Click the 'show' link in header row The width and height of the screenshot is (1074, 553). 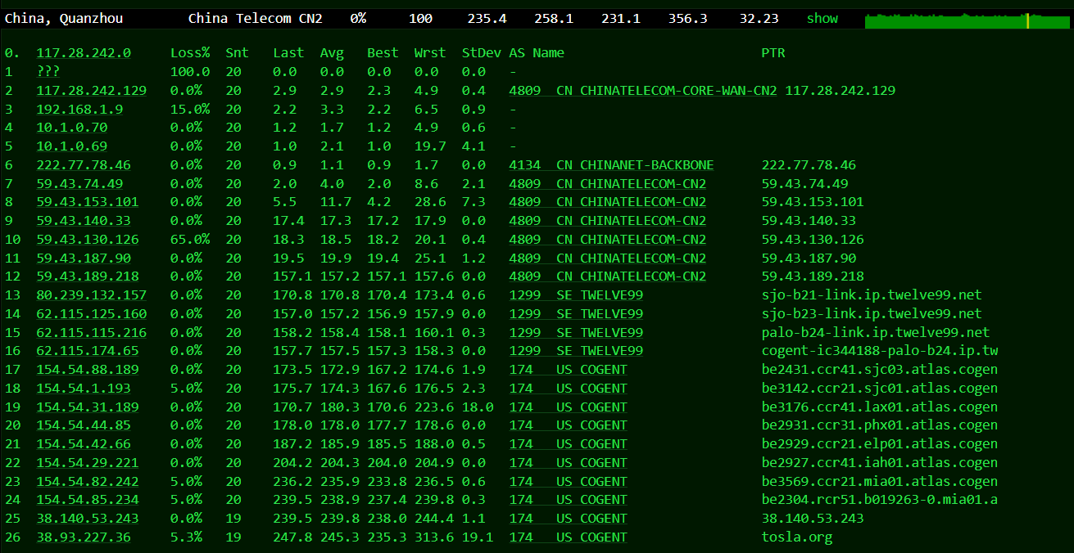[x=822, y=18]
